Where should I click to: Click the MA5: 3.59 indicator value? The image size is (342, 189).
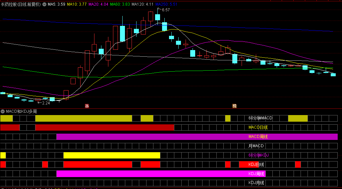[x=56, y=4]
